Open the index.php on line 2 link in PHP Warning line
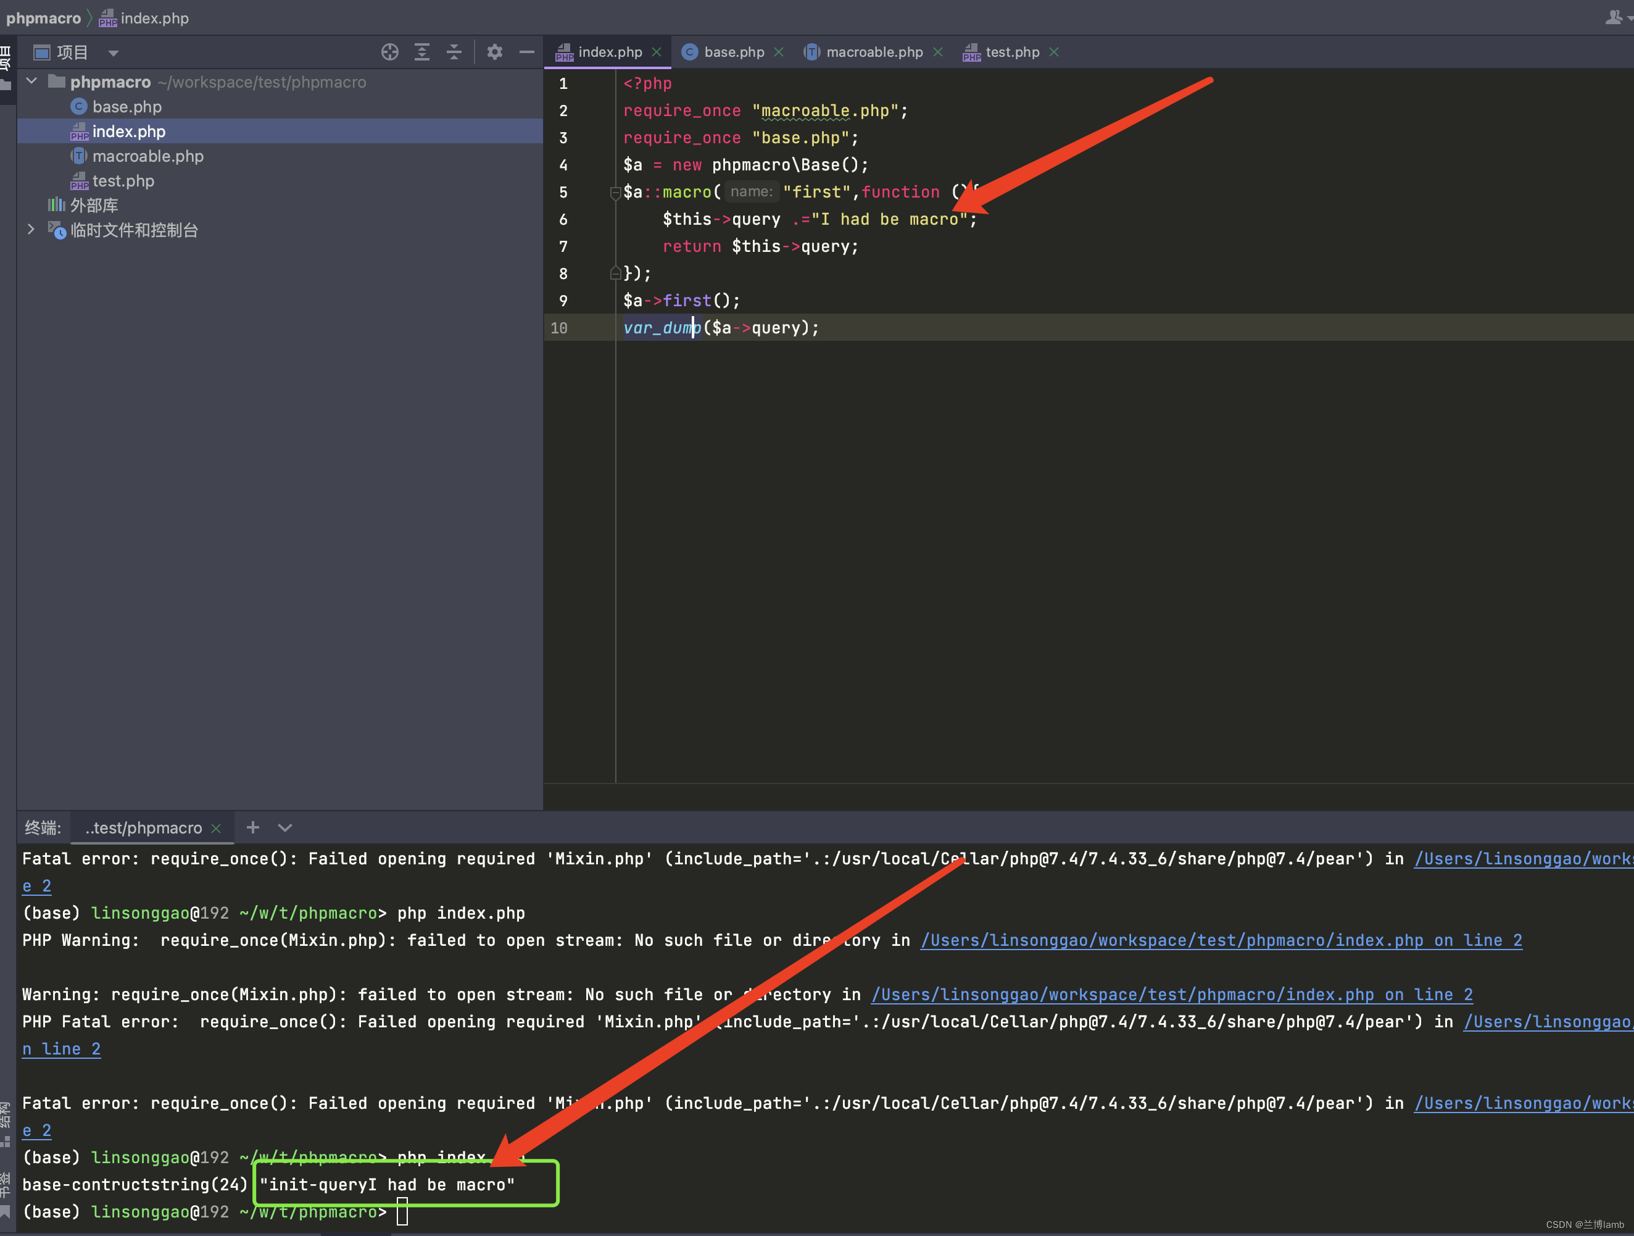 pos(1221,940)
